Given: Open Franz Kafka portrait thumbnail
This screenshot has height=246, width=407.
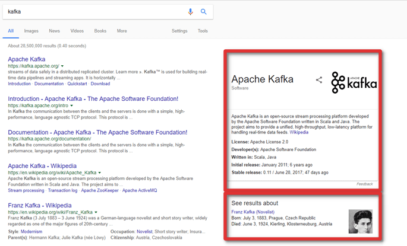Looking at the screenshot, I should point(361,222).
